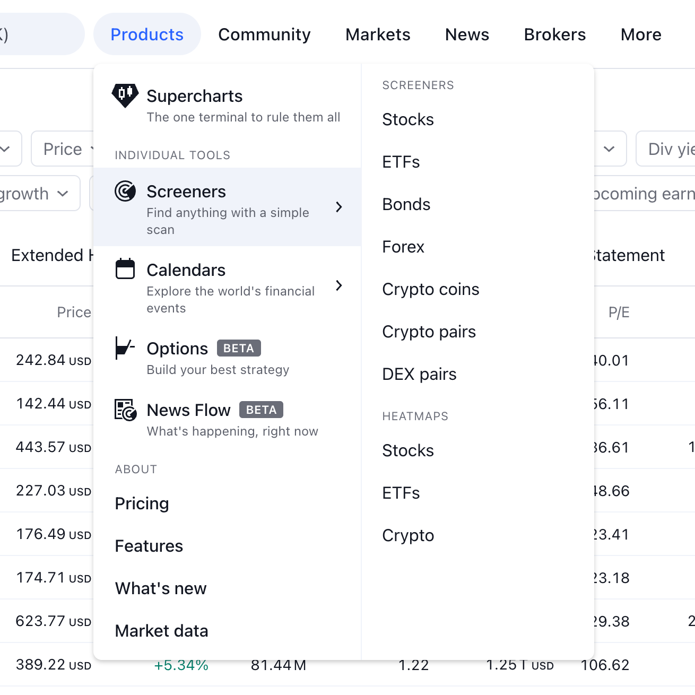Open the ETFs screener
Image resolution: width=695 pixels, height=695 pixels.
pos(401,162)
